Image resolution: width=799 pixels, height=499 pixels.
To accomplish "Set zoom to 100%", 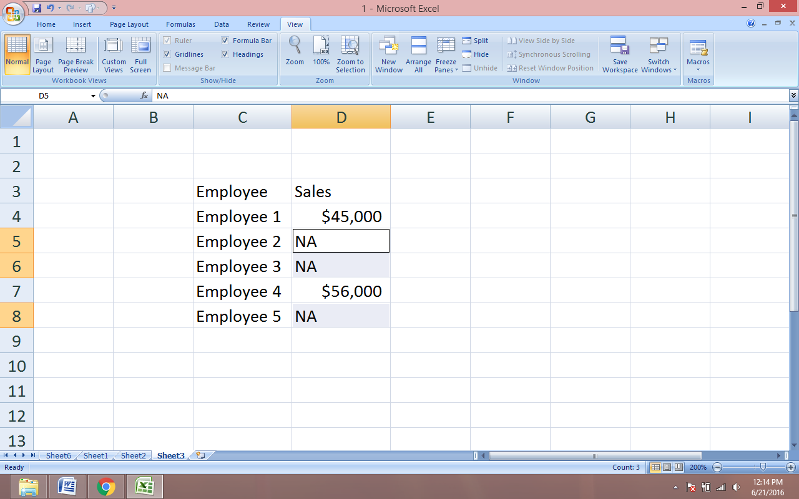I will 321,51.
